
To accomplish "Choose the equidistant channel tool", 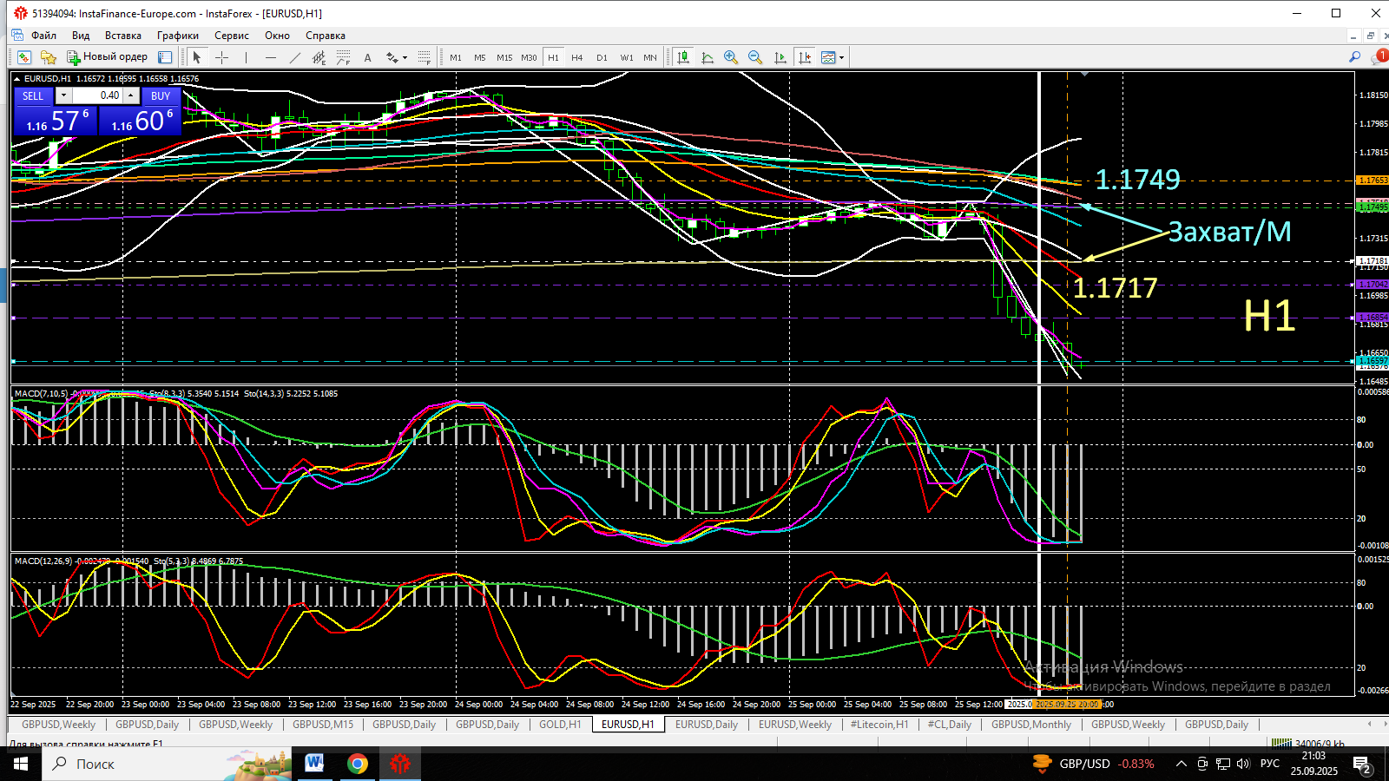I will pyautogui.click(x=319, y=57).
